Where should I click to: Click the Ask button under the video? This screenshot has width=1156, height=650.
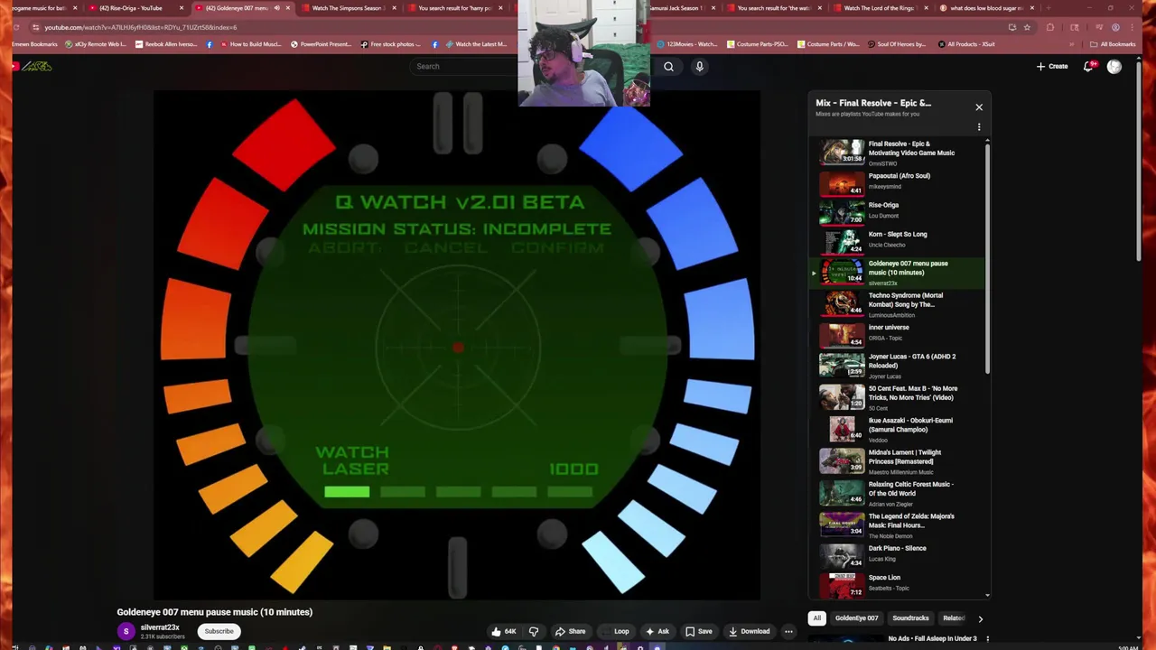pos(658,632)
